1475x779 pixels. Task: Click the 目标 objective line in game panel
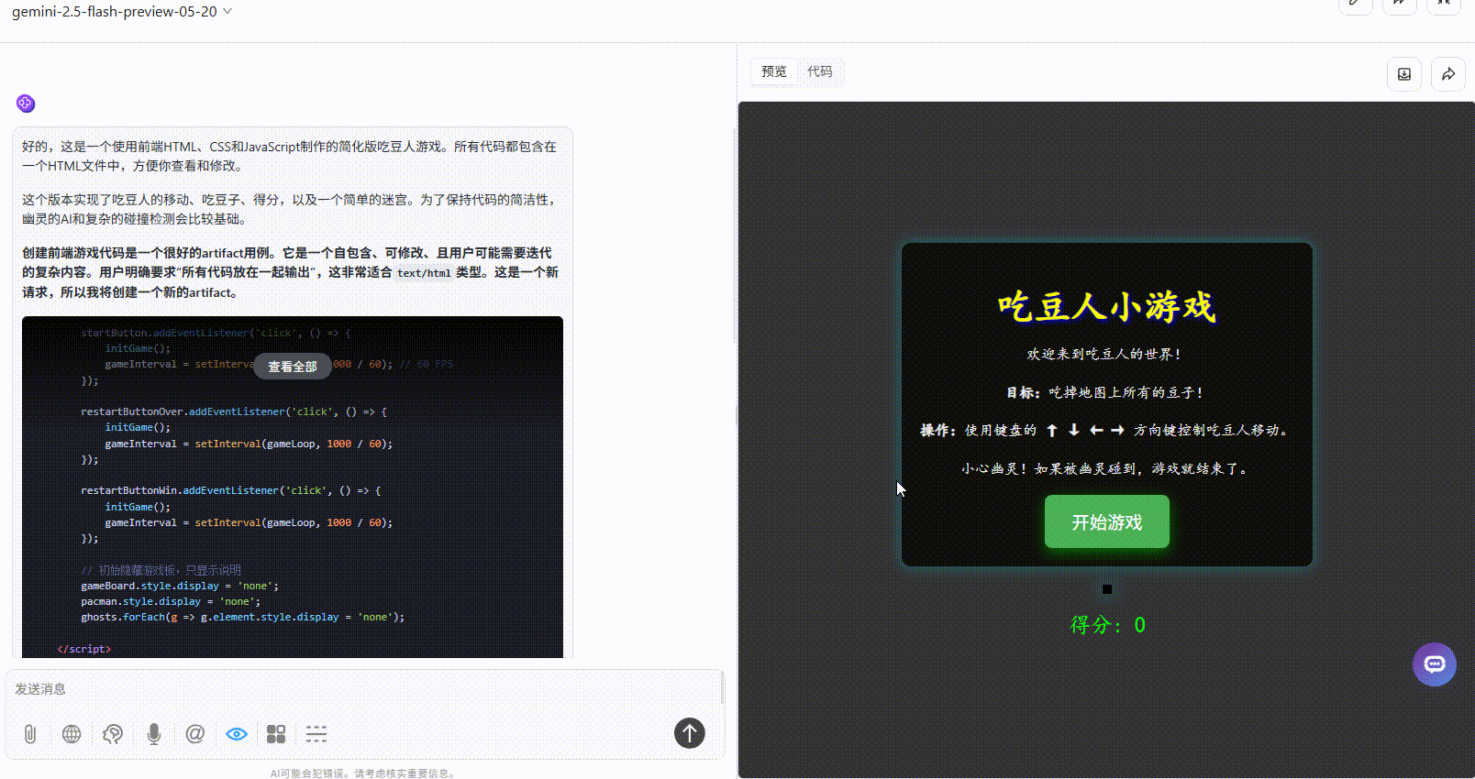(x=1105, y=392)
